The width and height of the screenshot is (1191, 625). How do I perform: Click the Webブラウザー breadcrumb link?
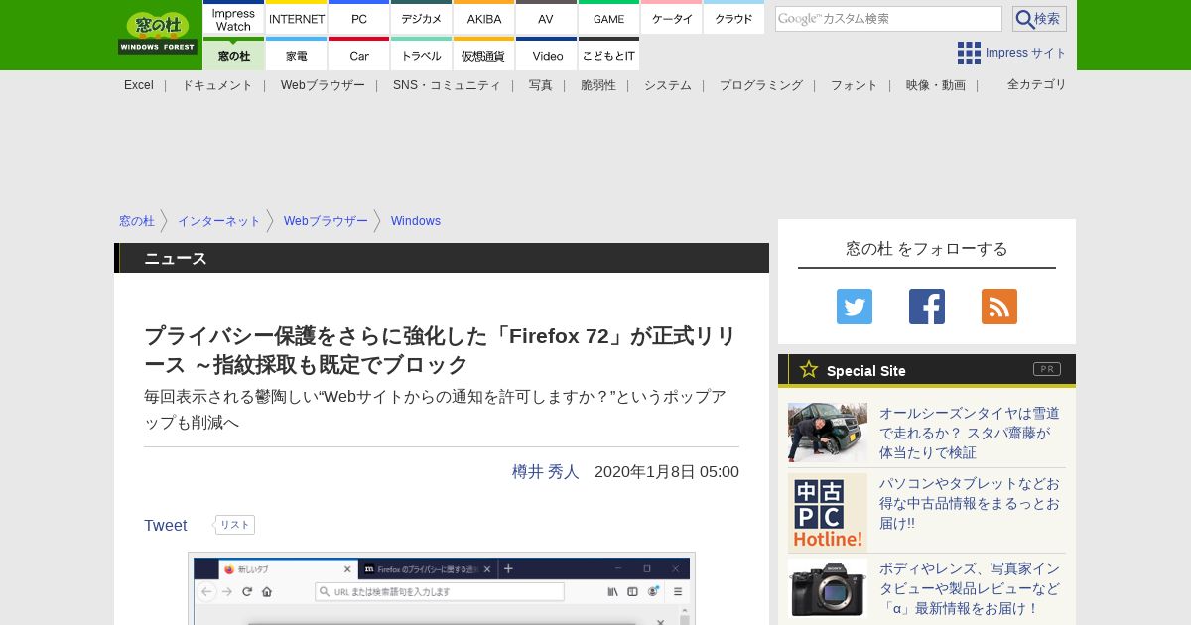(326, 221)
